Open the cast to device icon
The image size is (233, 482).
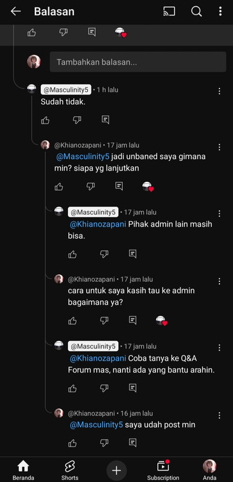pos(169,11)
